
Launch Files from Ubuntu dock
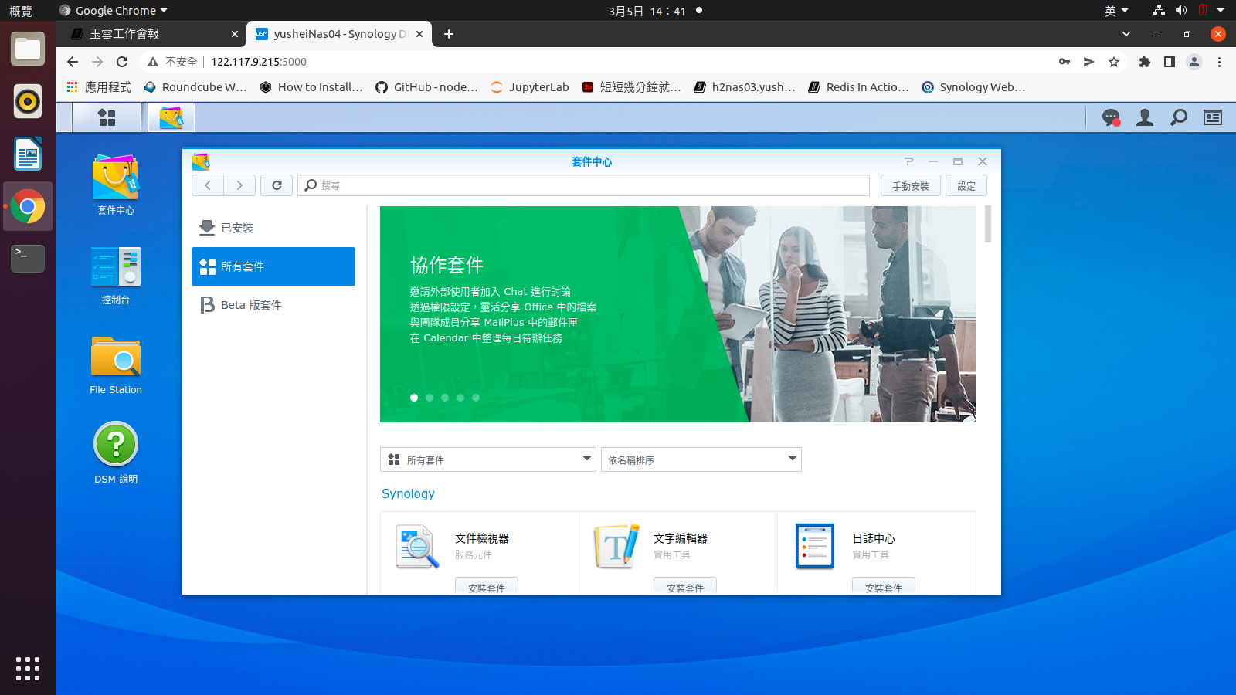pyautogui.click(x=28, y=49)
